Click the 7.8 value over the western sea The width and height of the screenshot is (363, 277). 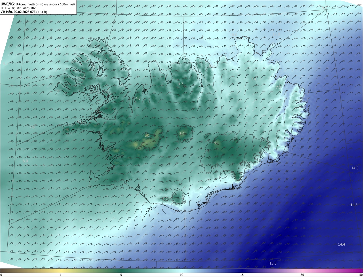(x=32, y=127)
